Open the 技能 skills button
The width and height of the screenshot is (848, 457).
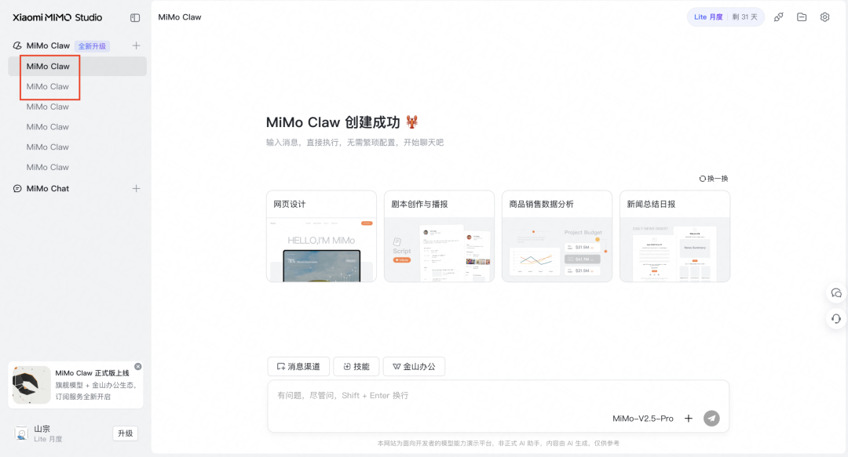(x=356, y=366)
